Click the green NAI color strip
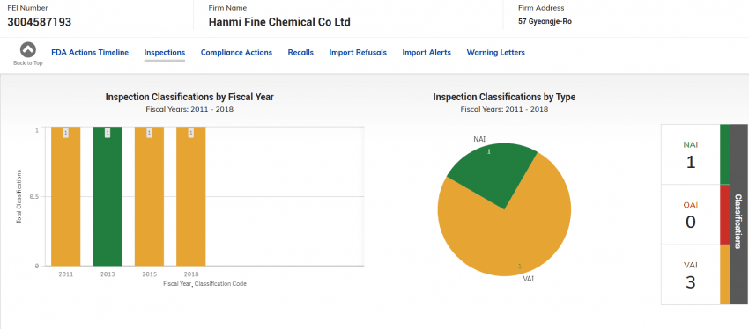Image resolution: width=749 pixels, height=329 pixels. click(725, 155)
